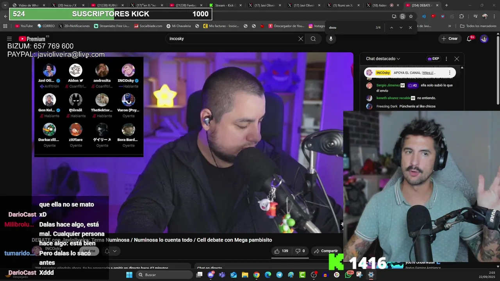Switch to the (20) Inicio / X tab
Viewport: 500px width, 281px height.
click(x=68, y=5)
